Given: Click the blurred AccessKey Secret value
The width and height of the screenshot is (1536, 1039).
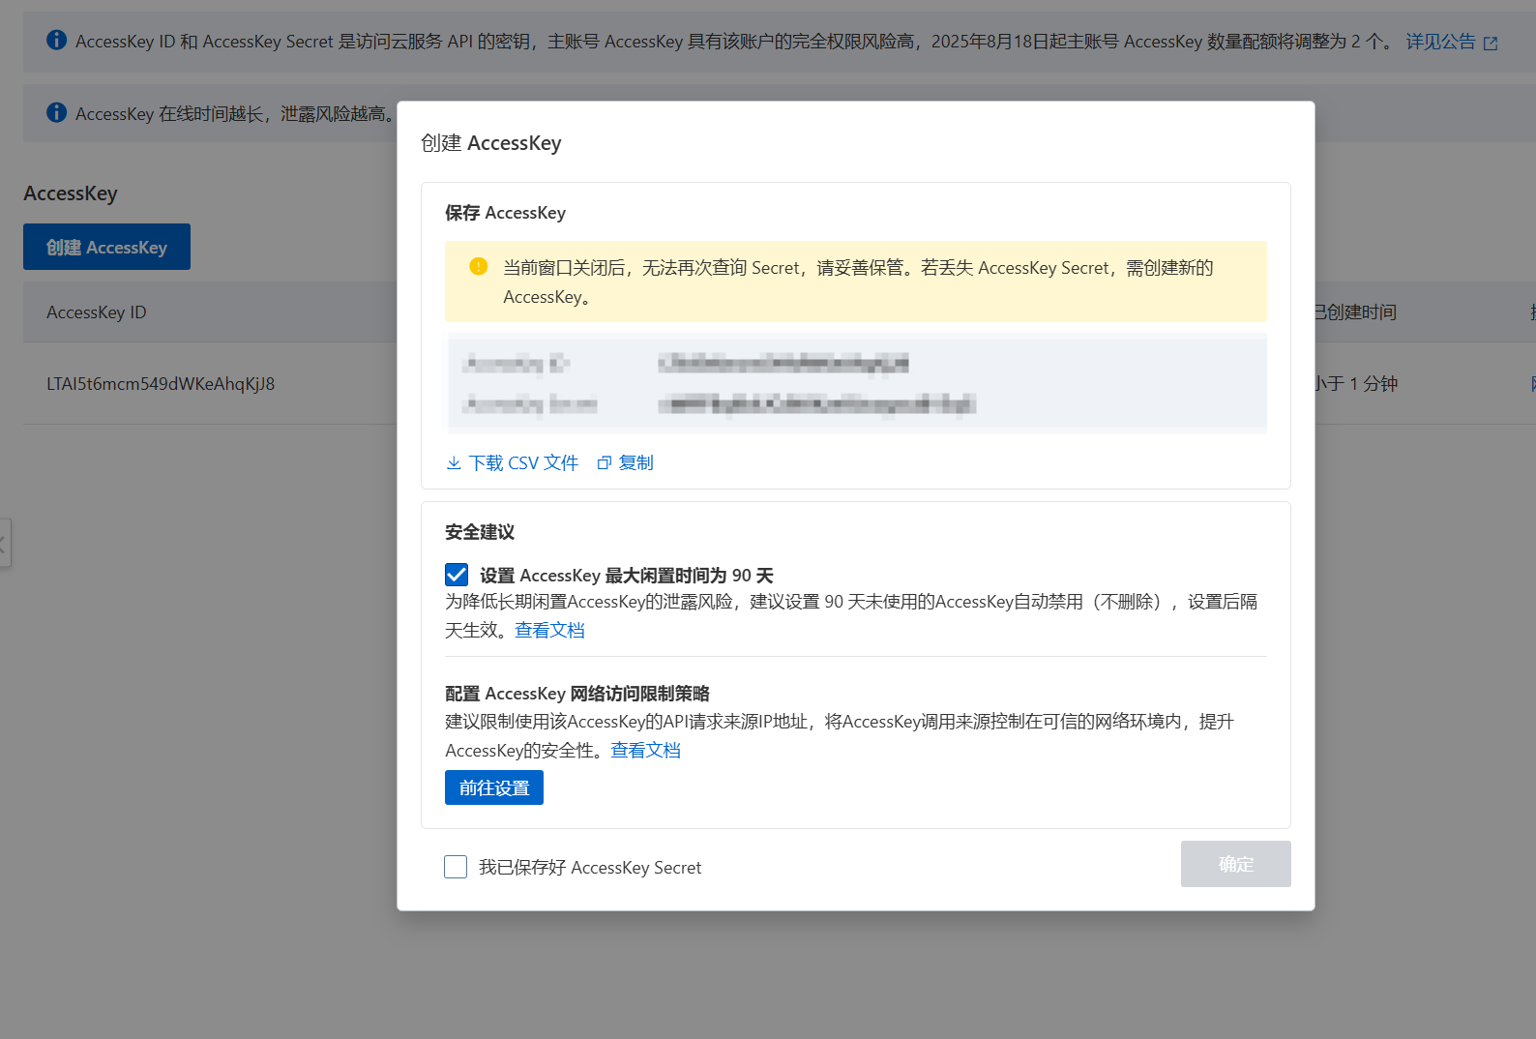Looking at the screenshot, I should pos(817,404).
